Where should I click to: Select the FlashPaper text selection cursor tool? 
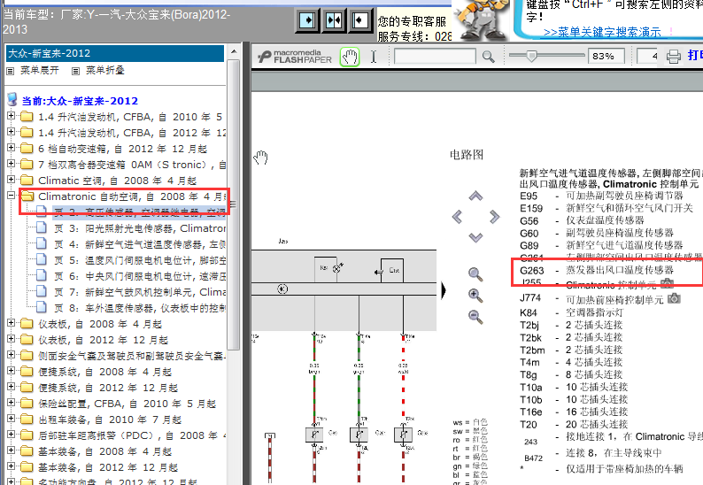point(374,57)
